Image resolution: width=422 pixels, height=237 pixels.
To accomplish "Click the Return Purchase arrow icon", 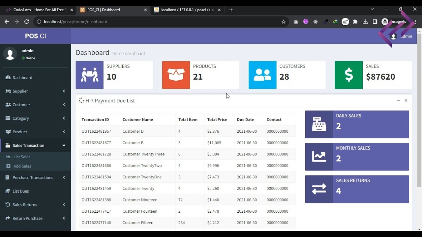I will click(x=8, y=218).
